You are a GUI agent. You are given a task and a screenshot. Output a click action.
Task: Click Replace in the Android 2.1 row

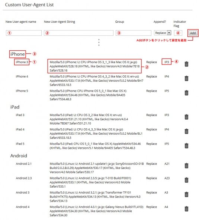click(151, 164)
